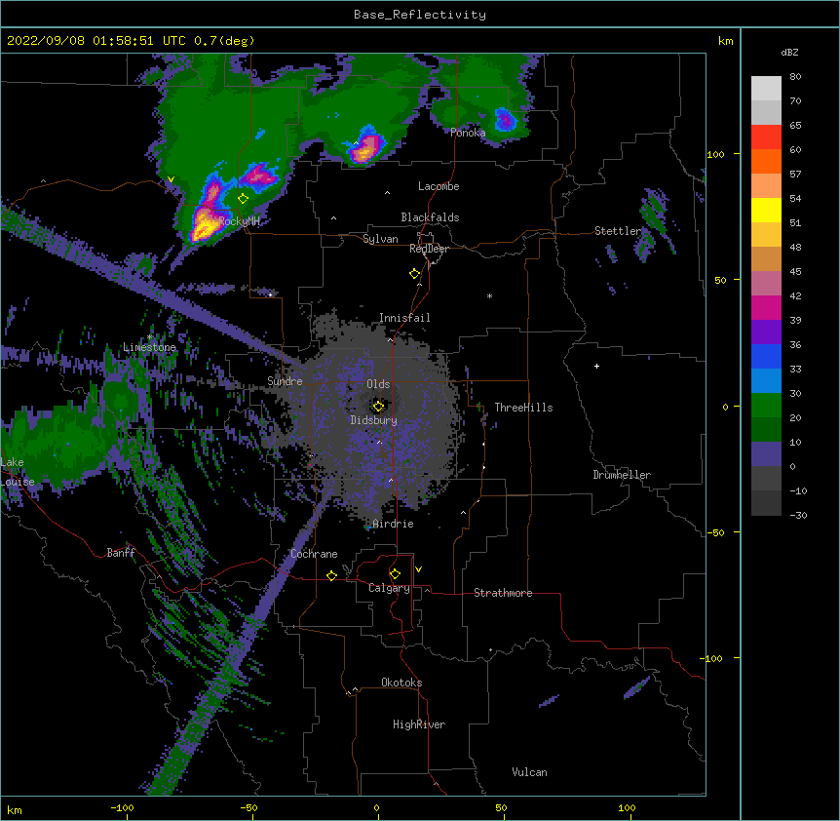The image size is (840, 821).
Task: Click the yellow diamond marker beside RockyMH
Action: tap(244, 199)
